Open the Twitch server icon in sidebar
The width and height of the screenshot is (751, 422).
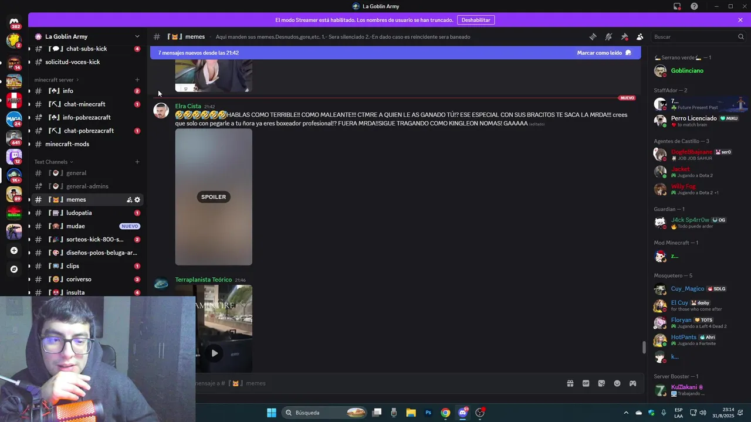14,156
